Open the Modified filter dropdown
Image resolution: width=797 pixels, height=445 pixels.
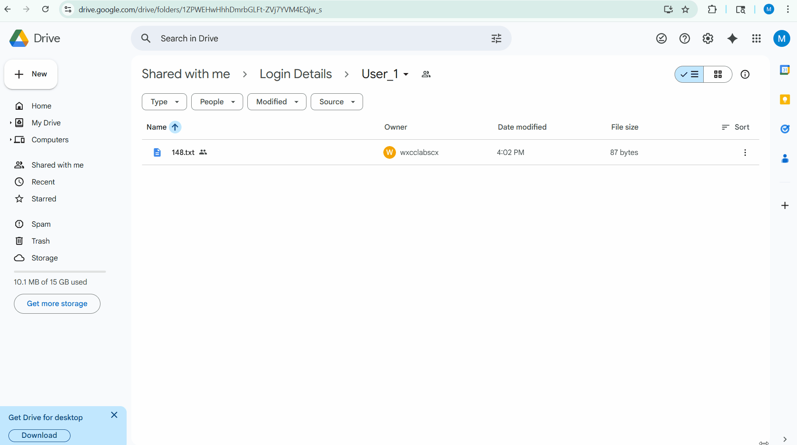coord(277,102)
